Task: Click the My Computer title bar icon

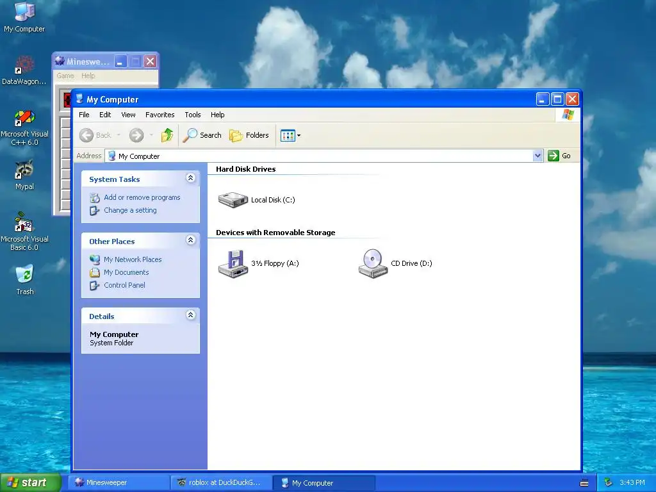Action: click(79, 99)
